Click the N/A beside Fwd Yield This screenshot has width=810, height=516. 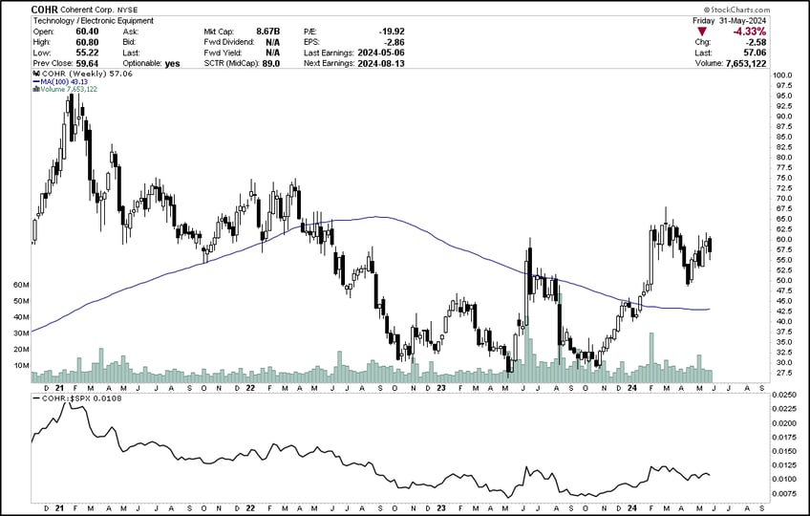(x=273, y=53)
